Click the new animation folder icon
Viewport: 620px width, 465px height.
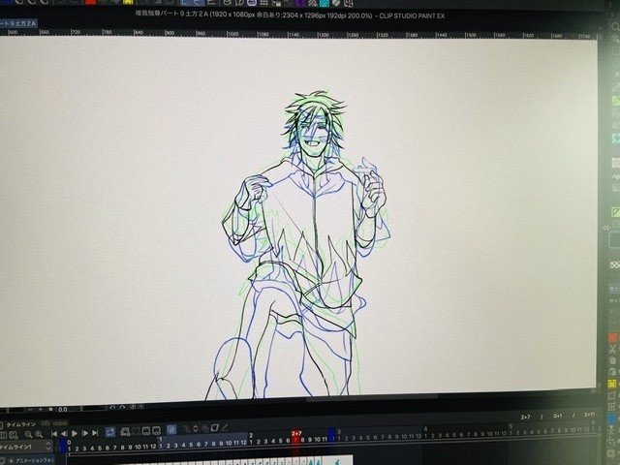point(125,432)
